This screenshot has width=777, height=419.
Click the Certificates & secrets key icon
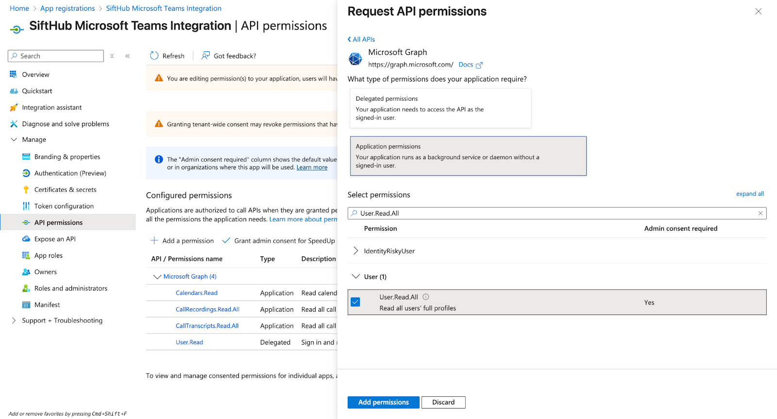coord(26,190)
